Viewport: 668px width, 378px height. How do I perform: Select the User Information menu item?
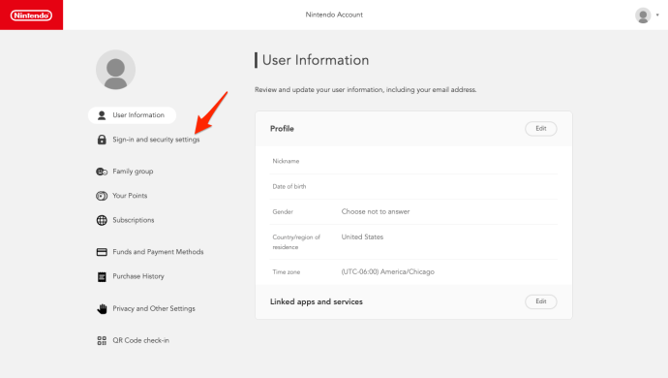pyautogui.click(x=132, y=115)
